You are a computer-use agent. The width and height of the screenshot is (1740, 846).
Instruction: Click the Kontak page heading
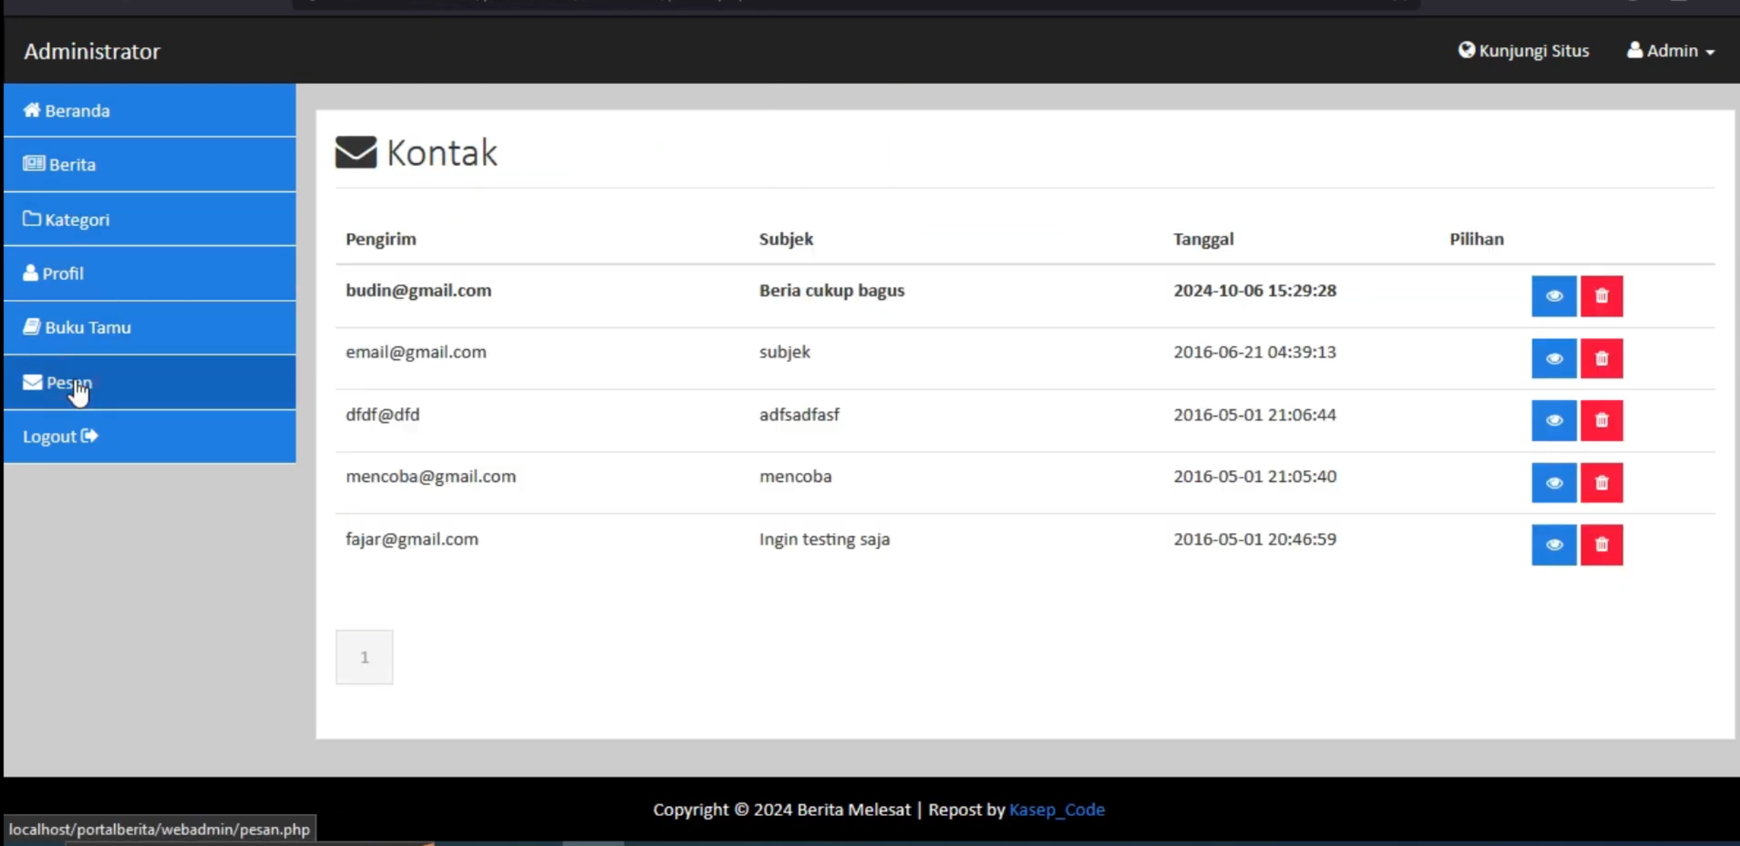pyautogui.click(x=441, y=152)
